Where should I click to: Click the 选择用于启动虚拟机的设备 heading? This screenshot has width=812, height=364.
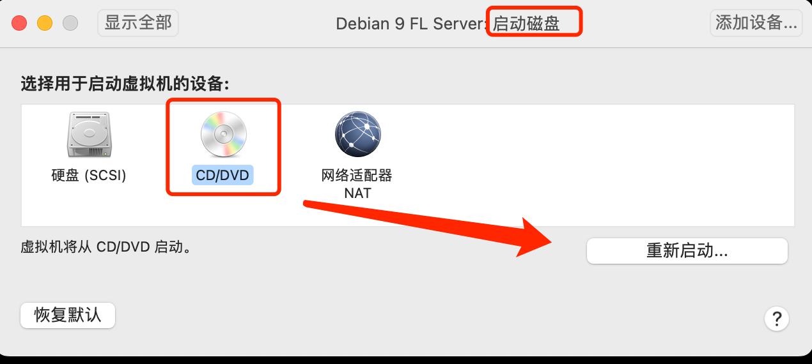(125, 84)
